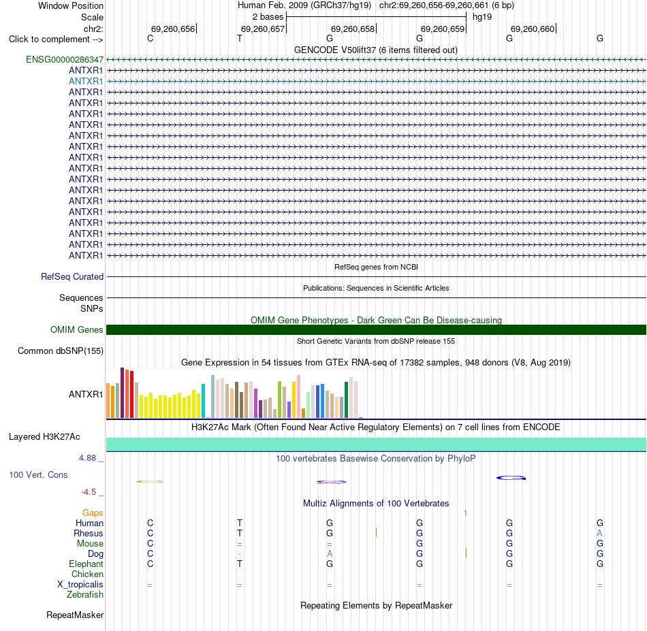Image resolution: width=647 pixels, height=631 pixels.
Task: Click 'Short Genetic Variants from dbSNP' title
Action: [376, 341]
